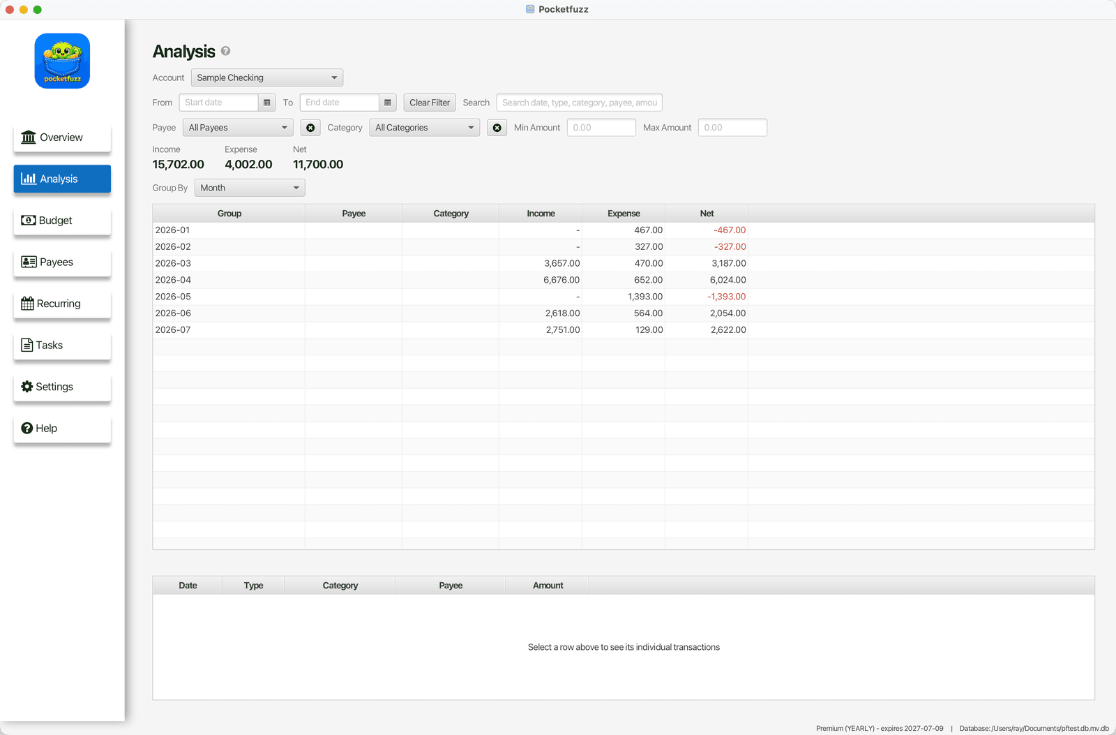Image resolution: width=1116 pixels, height=735 pixels.
Task: Click total Income 15,702.00
Action: pyautogui.click(x=179, y=165)
